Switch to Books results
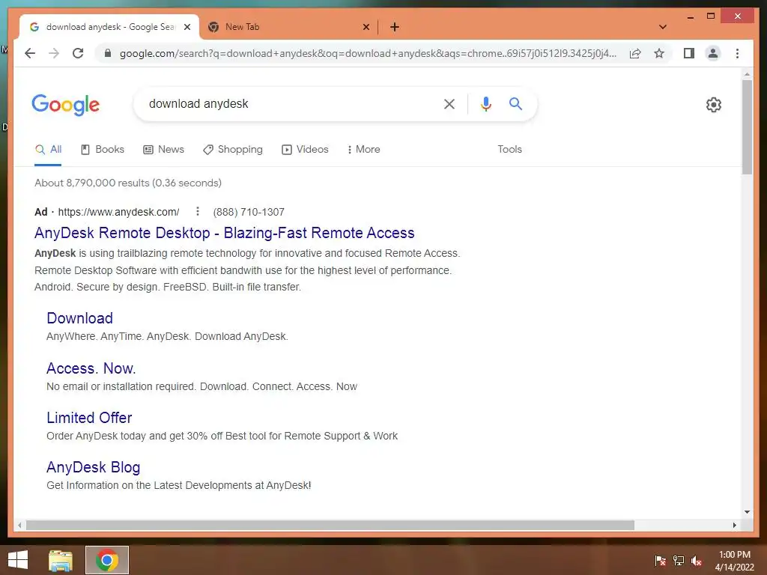Image resolution: width=767 pixels, height=575 pixels. click(102, 149)
